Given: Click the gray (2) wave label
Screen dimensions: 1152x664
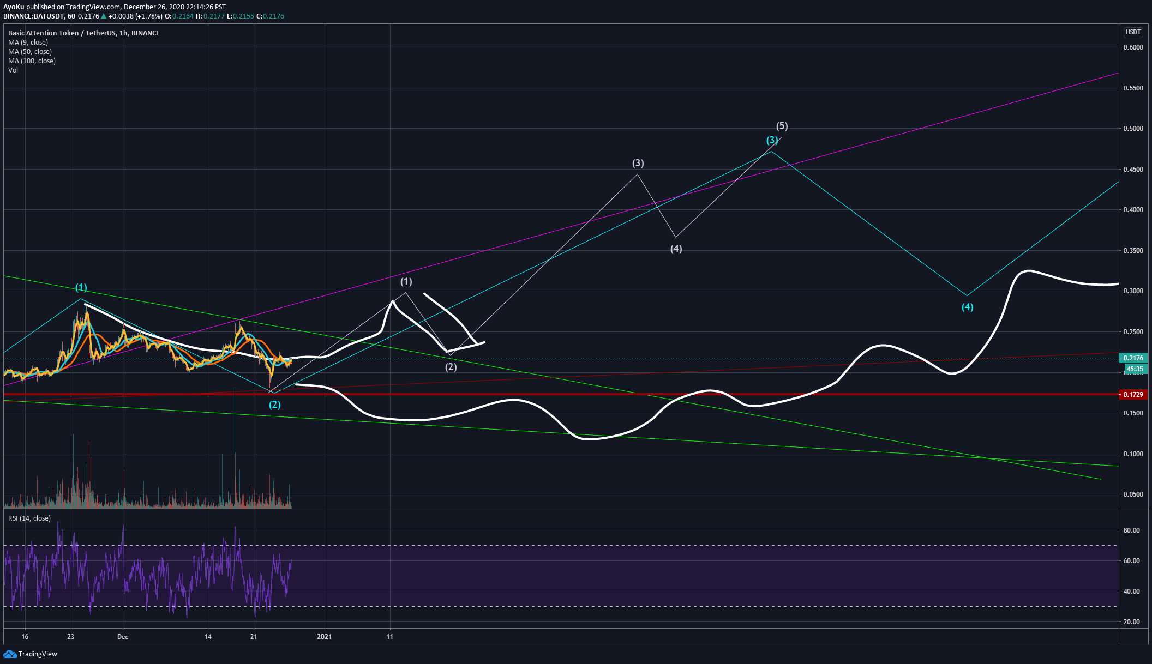Looking at the screenshot, I should pyautogui.click(x=451, y=367).
